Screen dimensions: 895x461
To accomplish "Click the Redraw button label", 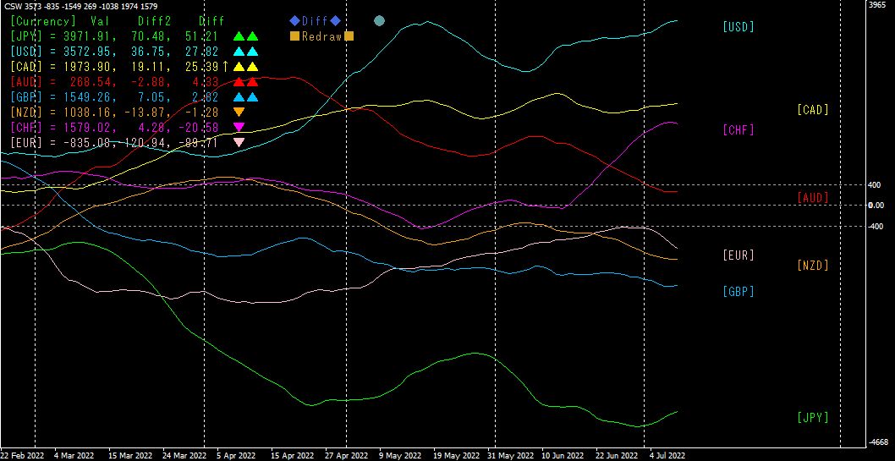I will tap(322, 36).
